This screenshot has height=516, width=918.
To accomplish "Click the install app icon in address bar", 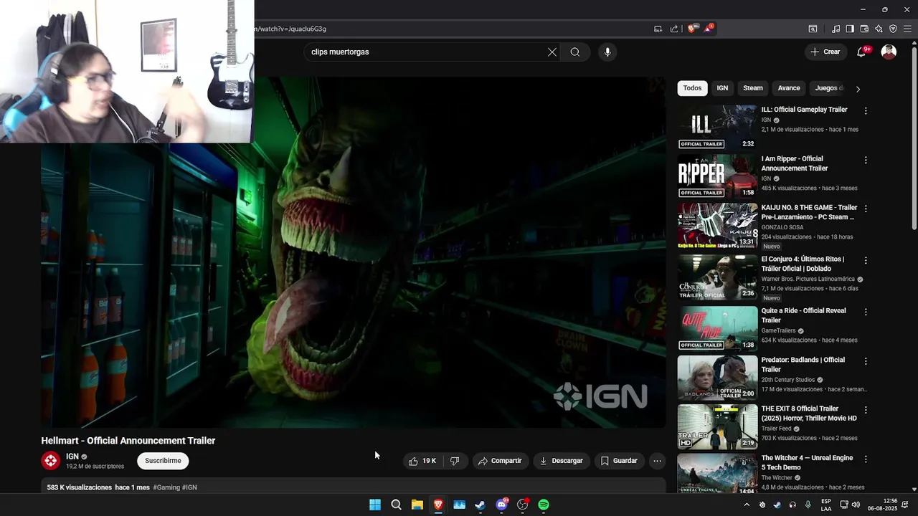I will pos(658,29).
